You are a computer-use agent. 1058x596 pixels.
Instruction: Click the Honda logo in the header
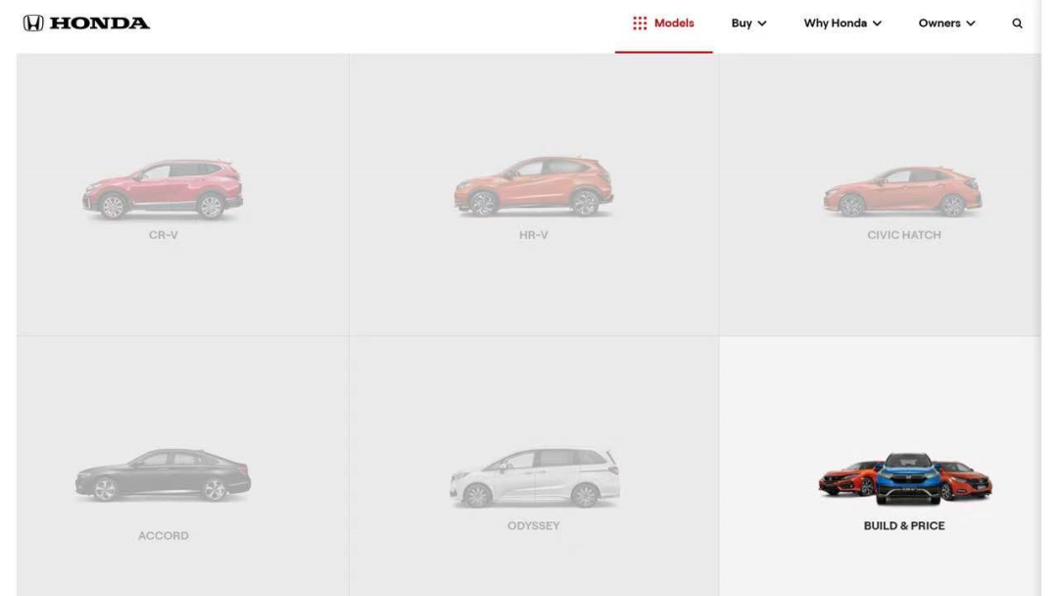[86, 23]
